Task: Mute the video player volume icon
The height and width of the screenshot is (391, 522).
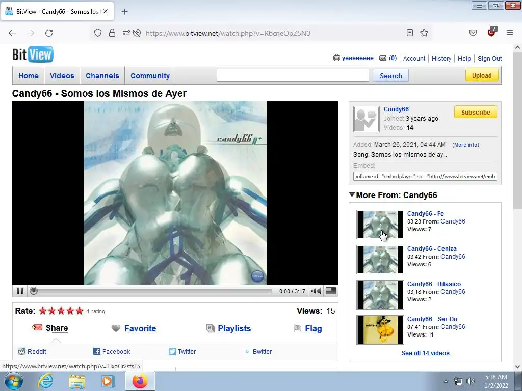Action: (x=315, y=291)
